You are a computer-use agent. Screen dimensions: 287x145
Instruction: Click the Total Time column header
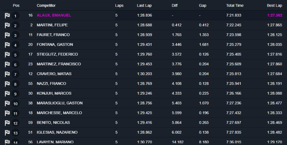(235, 6)
